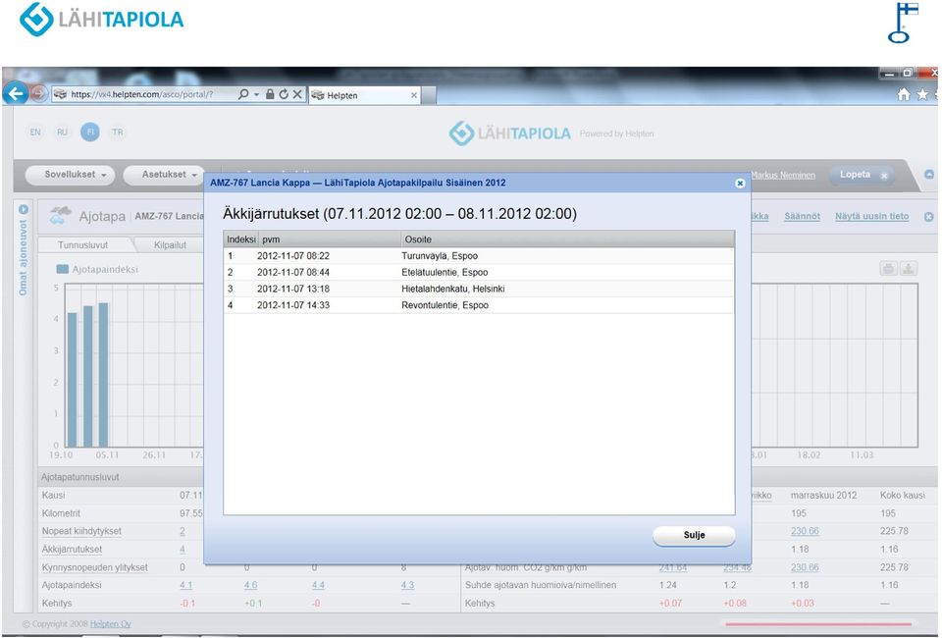
Task: Open the Tunnusluvut tab
Action: pyautogui.click(x=82, y=245)
